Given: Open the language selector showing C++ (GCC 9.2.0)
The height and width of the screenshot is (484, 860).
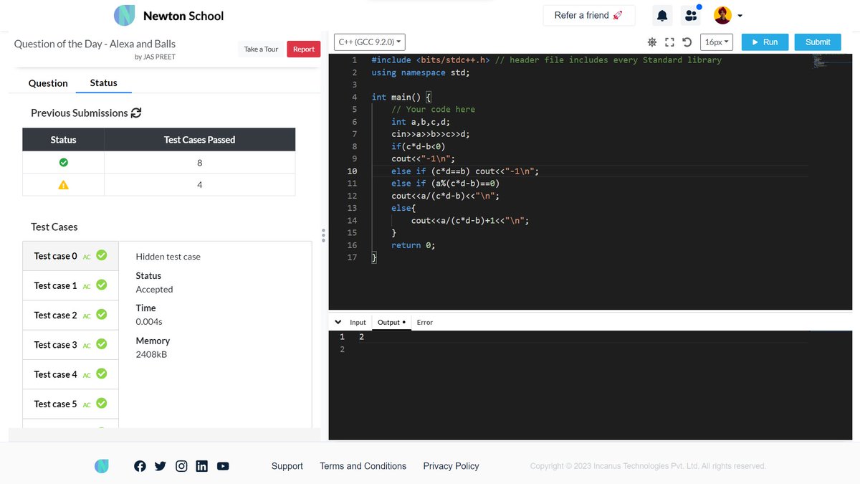Looking at the screenshot, I should click(369, 42).
